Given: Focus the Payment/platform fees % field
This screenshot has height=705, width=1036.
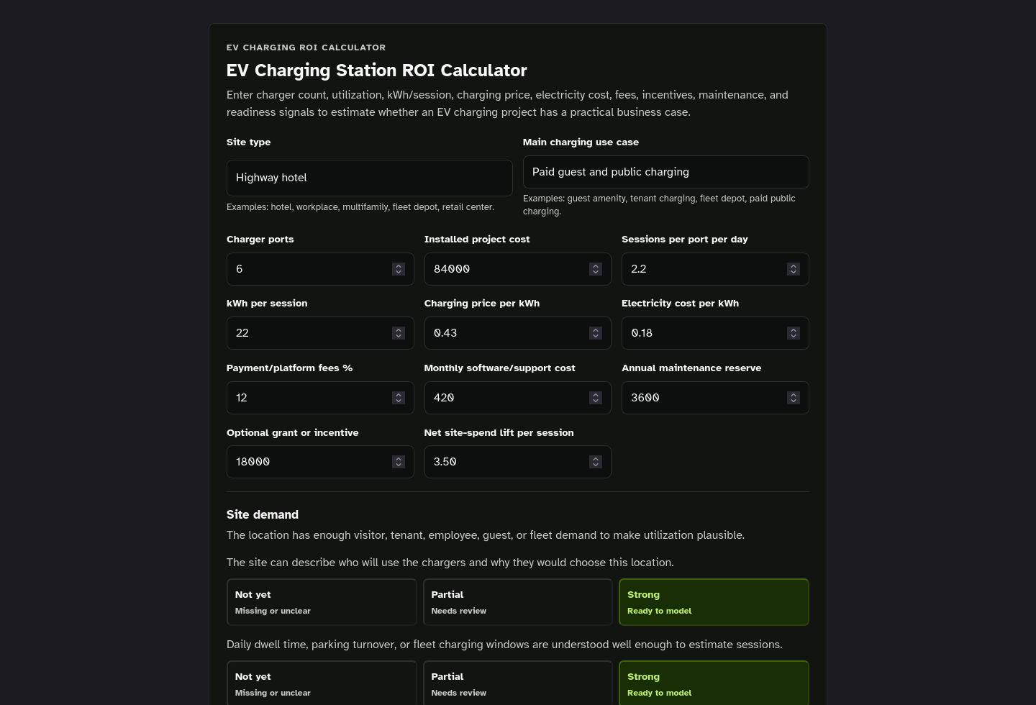Looking at the screenshot, I should pyautogui.click(x=320, y=398).
